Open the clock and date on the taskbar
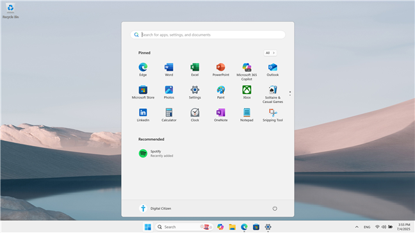This screenshot has width=415, height=233. pyautogui.click(x=404, y=227)
